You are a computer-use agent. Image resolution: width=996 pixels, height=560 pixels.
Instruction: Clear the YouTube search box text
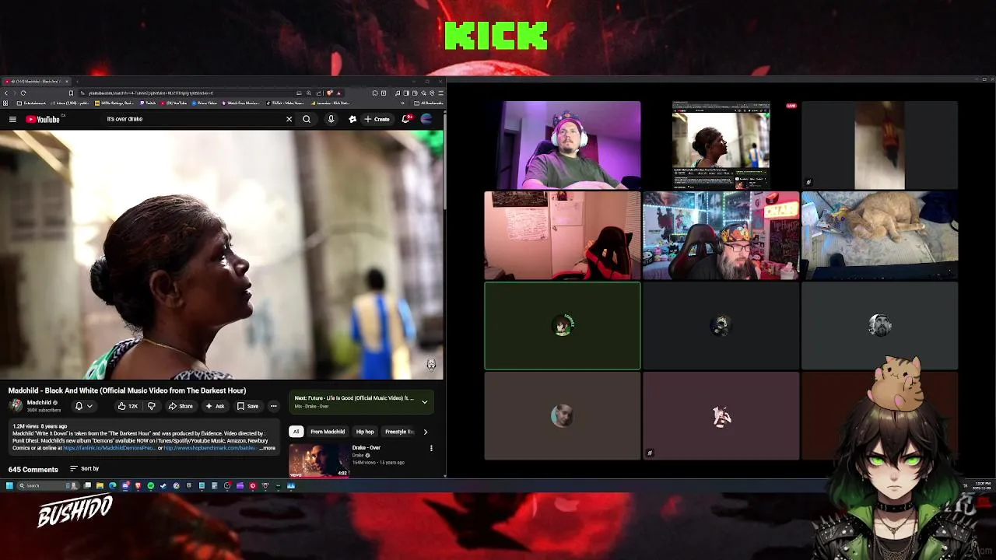(x=289, y=119)
